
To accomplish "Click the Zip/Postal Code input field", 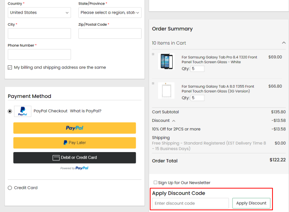I will pos(110,33).
